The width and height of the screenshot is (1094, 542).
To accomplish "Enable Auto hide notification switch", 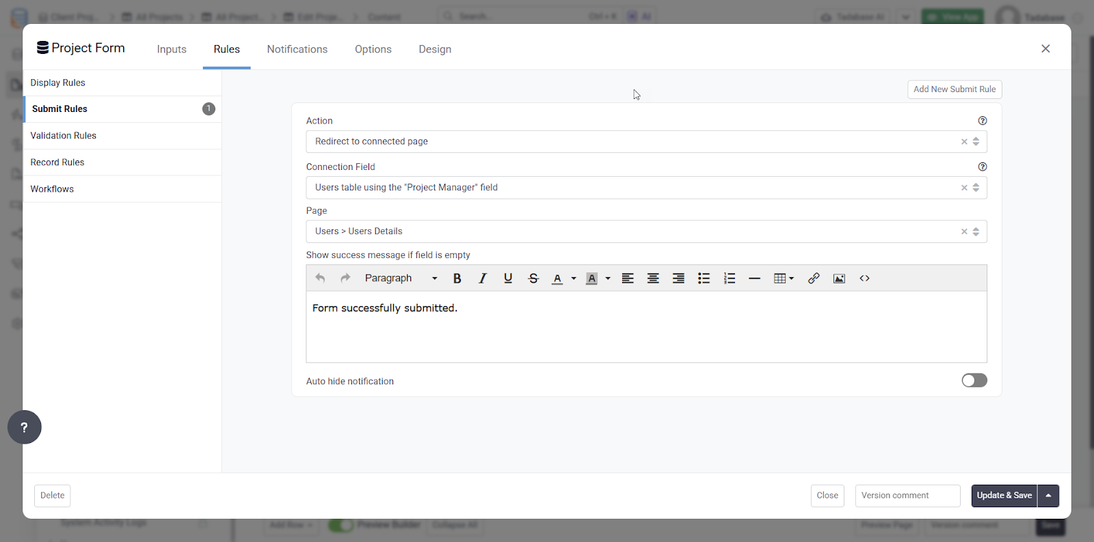I will click(974, 380).
